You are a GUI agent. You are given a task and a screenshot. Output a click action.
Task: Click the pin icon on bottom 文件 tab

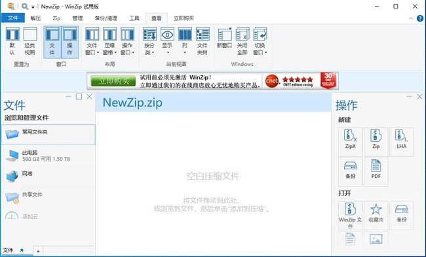22,250
